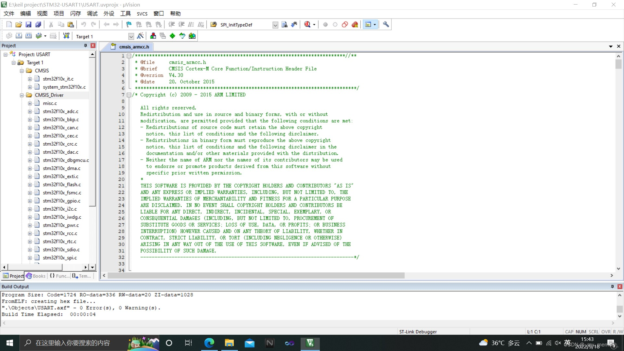Collapse the code fold at line 1

click(129, 56)
